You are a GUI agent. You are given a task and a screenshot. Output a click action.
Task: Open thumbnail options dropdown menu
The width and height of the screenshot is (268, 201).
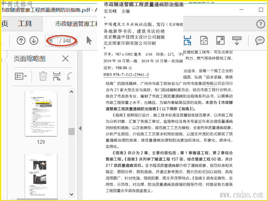tap(21, 76)
